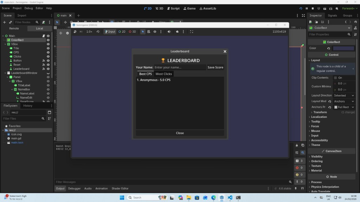Open the ColorRect Color swatch

click(x=343, y=48)
